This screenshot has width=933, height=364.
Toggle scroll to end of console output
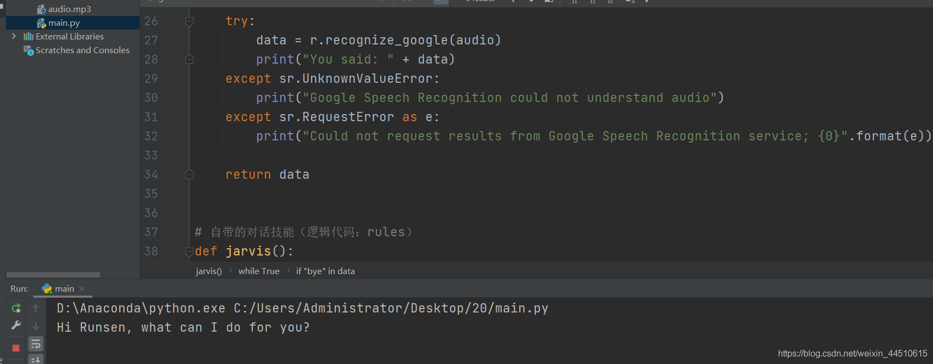(x=36, y=360)
